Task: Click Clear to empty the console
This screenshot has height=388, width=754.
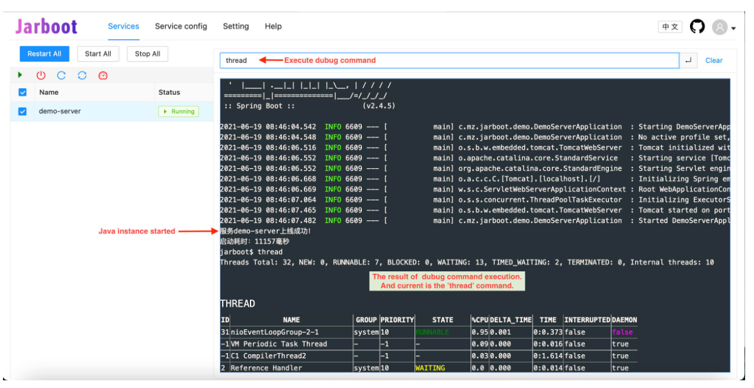Action: [714, 60]
